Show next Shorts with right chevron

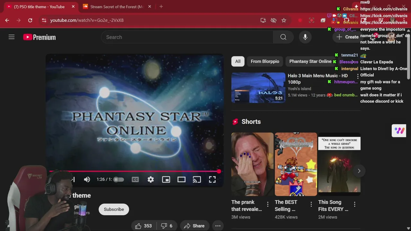(x=359, y=171)
